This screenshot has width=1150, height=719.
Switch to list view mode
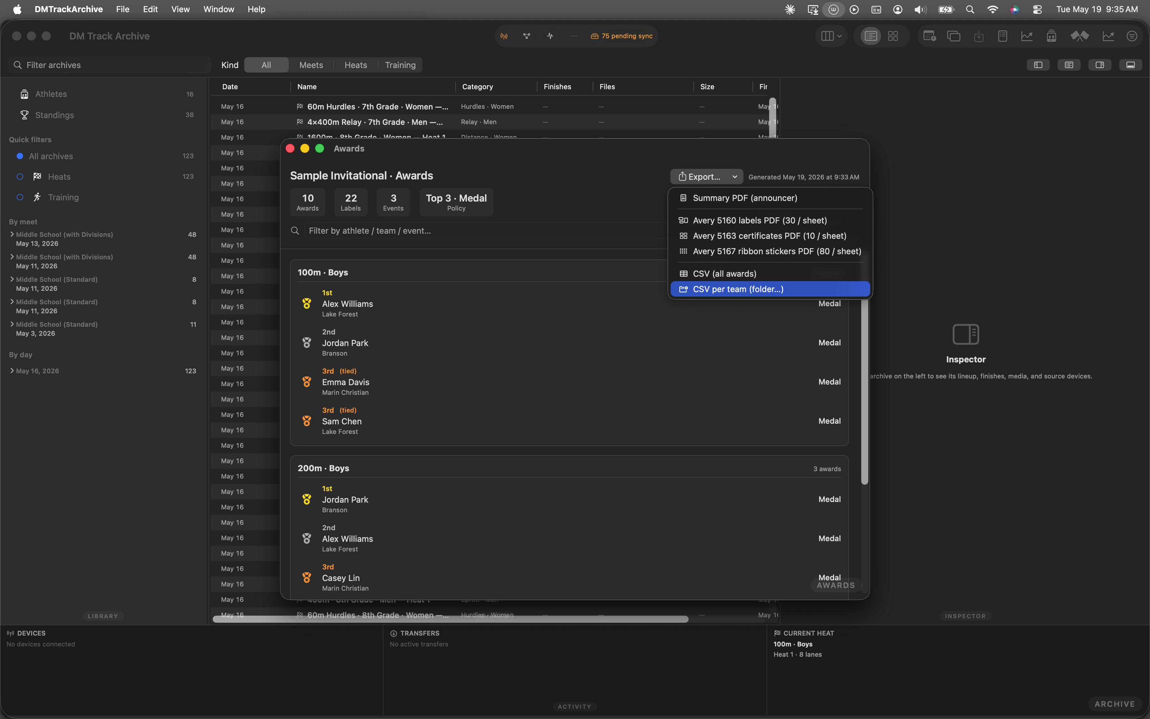tap(871, 36)
